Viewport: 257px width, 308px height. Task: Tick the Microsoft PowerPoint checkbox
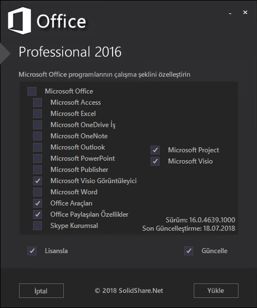[x=38, y=158]
